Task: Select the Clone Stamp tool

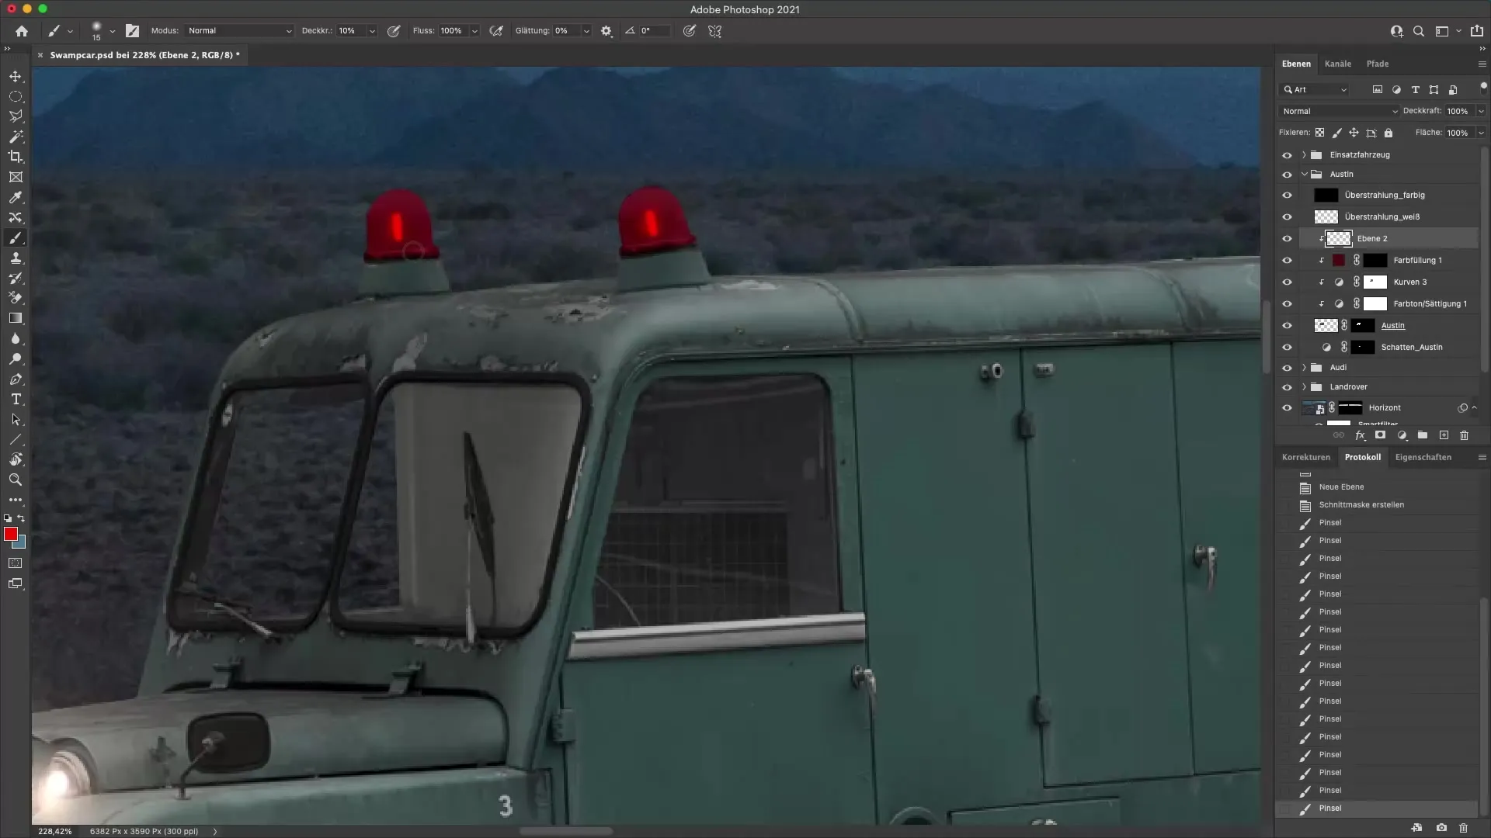Action: (x=16, y=258)
